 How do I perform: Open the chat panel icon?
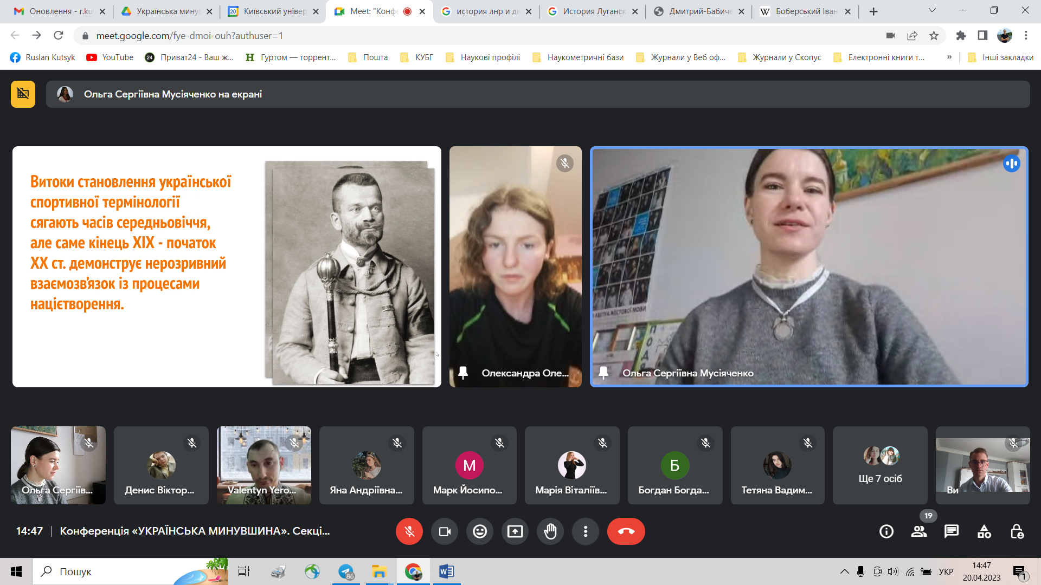coord(952,531)
